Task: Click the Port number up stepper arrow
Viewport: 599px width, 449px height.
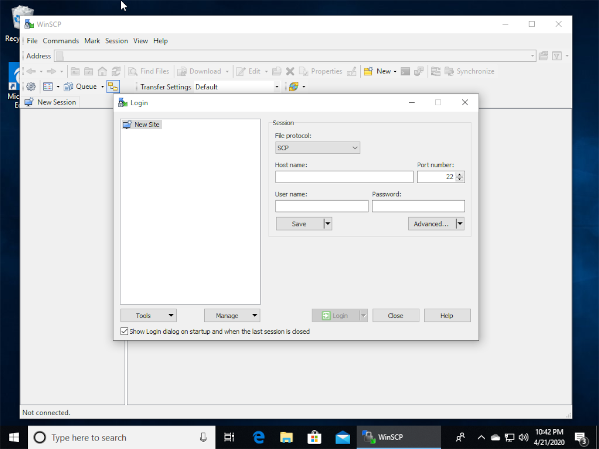Action: click(x=460, y=174)
